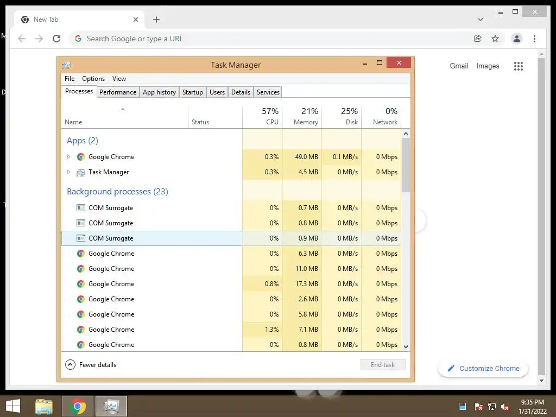Toggle Name column sort arrow
The image size is (556, 417).
click(123, 110)
